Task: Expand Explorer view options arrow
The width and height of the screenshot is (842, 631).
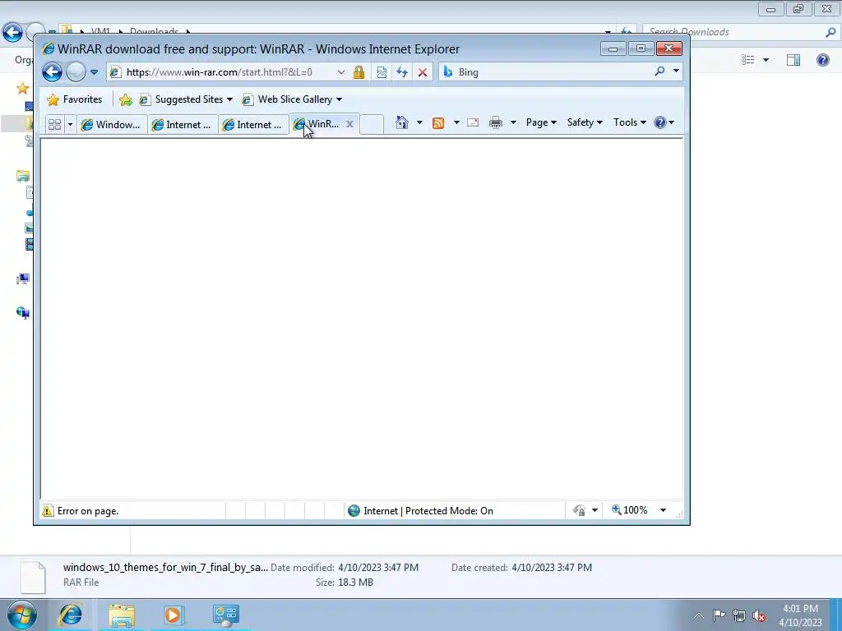Action: pos(766,59)
